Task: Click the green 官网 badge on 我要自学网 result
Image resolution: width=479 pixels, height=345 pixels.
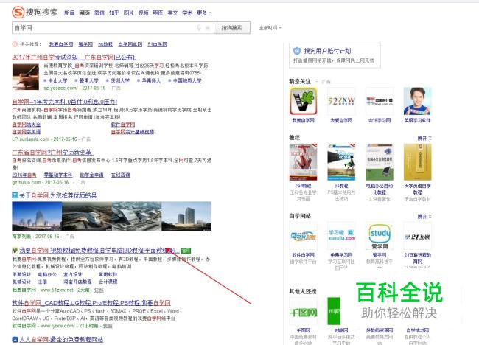Action: 186,251
